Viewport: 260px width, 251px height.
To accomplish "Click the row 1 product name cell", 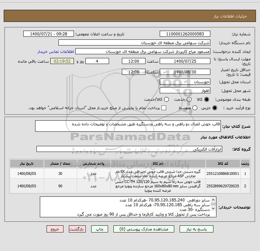I will tap(158, 174).
